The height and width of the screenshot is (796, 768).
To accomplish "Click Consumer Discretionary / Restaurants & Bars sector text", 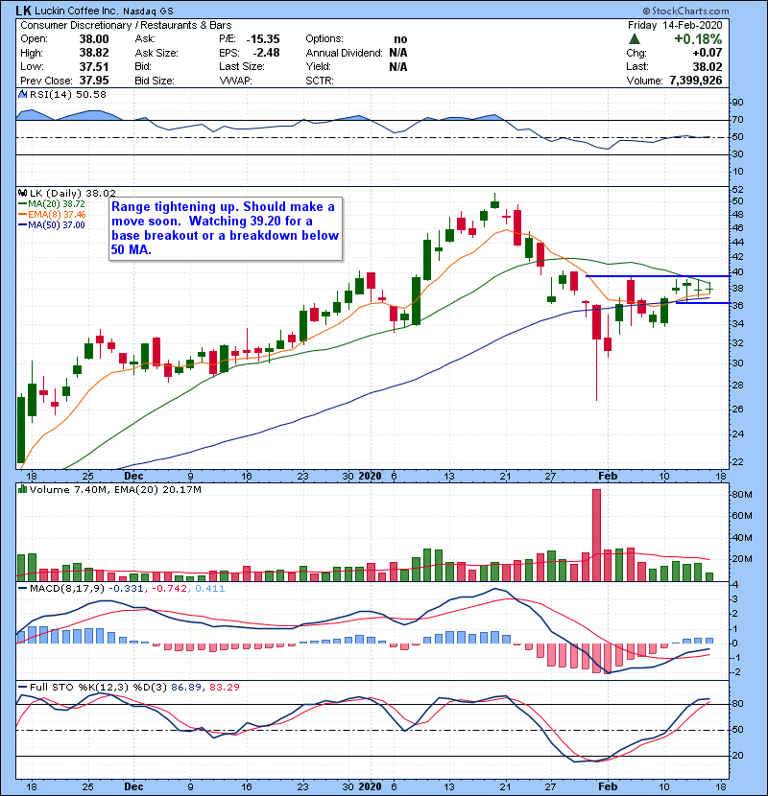I will point(126,25).
